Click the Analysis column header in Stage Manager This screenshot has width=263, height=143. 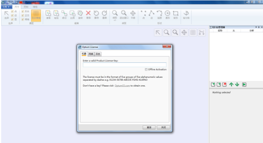(252, 31)
